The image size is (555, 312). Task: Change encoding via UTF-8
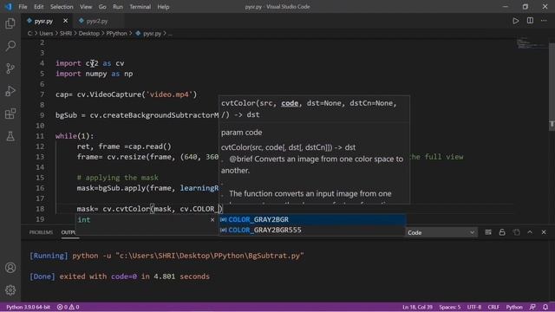click(x=474, y=307)
